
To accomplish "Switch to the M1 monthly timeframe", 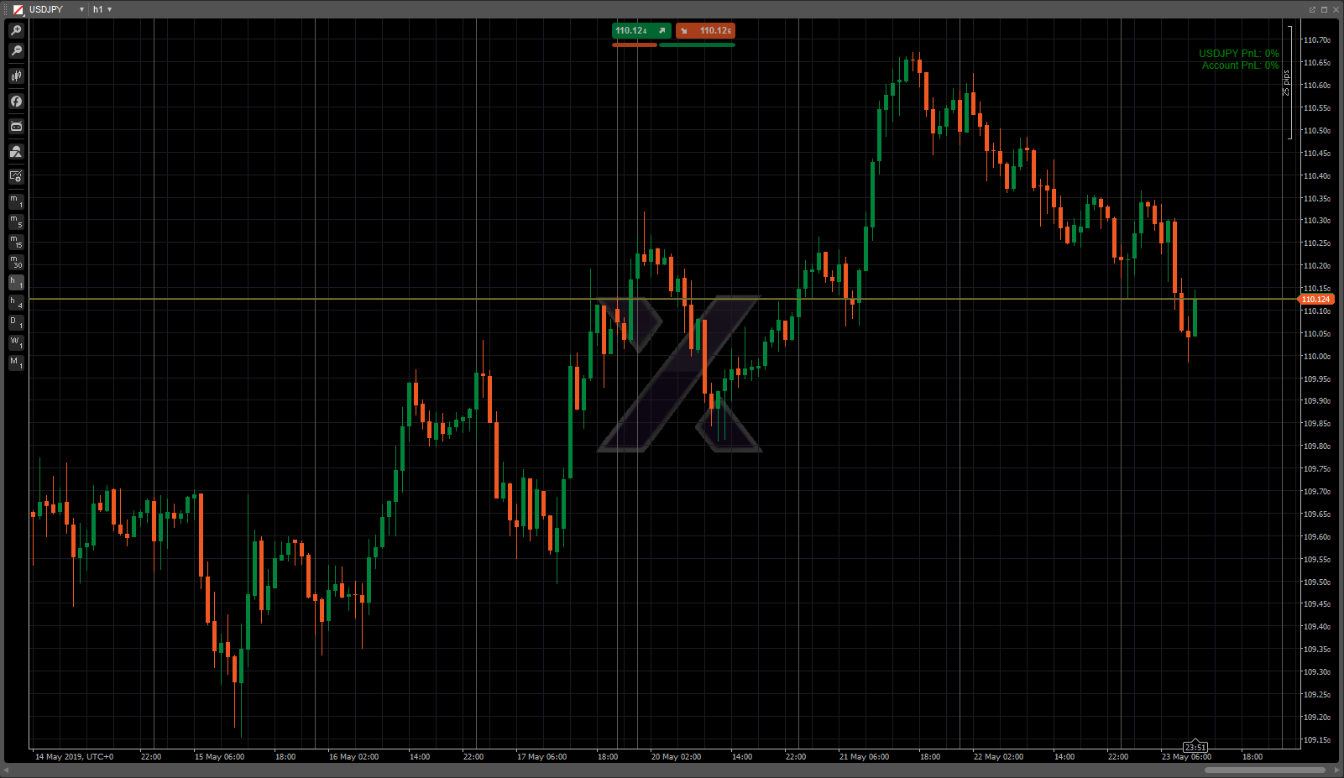I will 16,363.
